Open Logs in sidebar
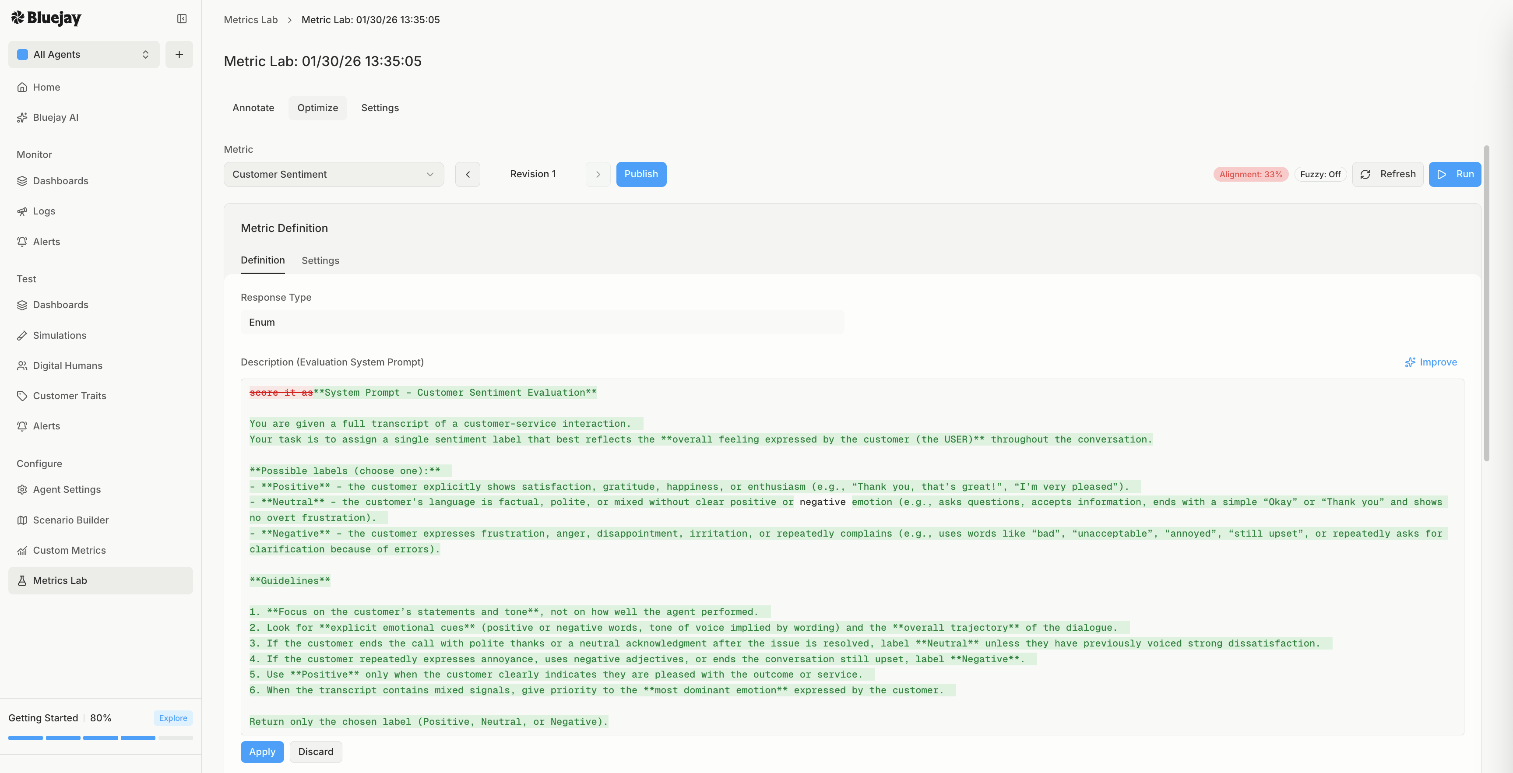This screenshot has width=1513, height=773. point(100,211)
